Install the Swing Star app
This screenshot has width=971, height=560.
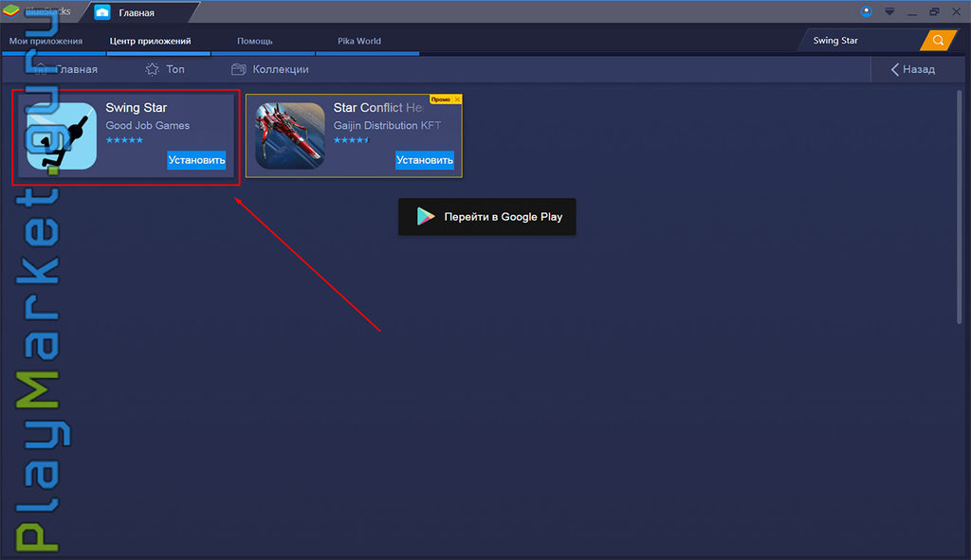(196, 159)
